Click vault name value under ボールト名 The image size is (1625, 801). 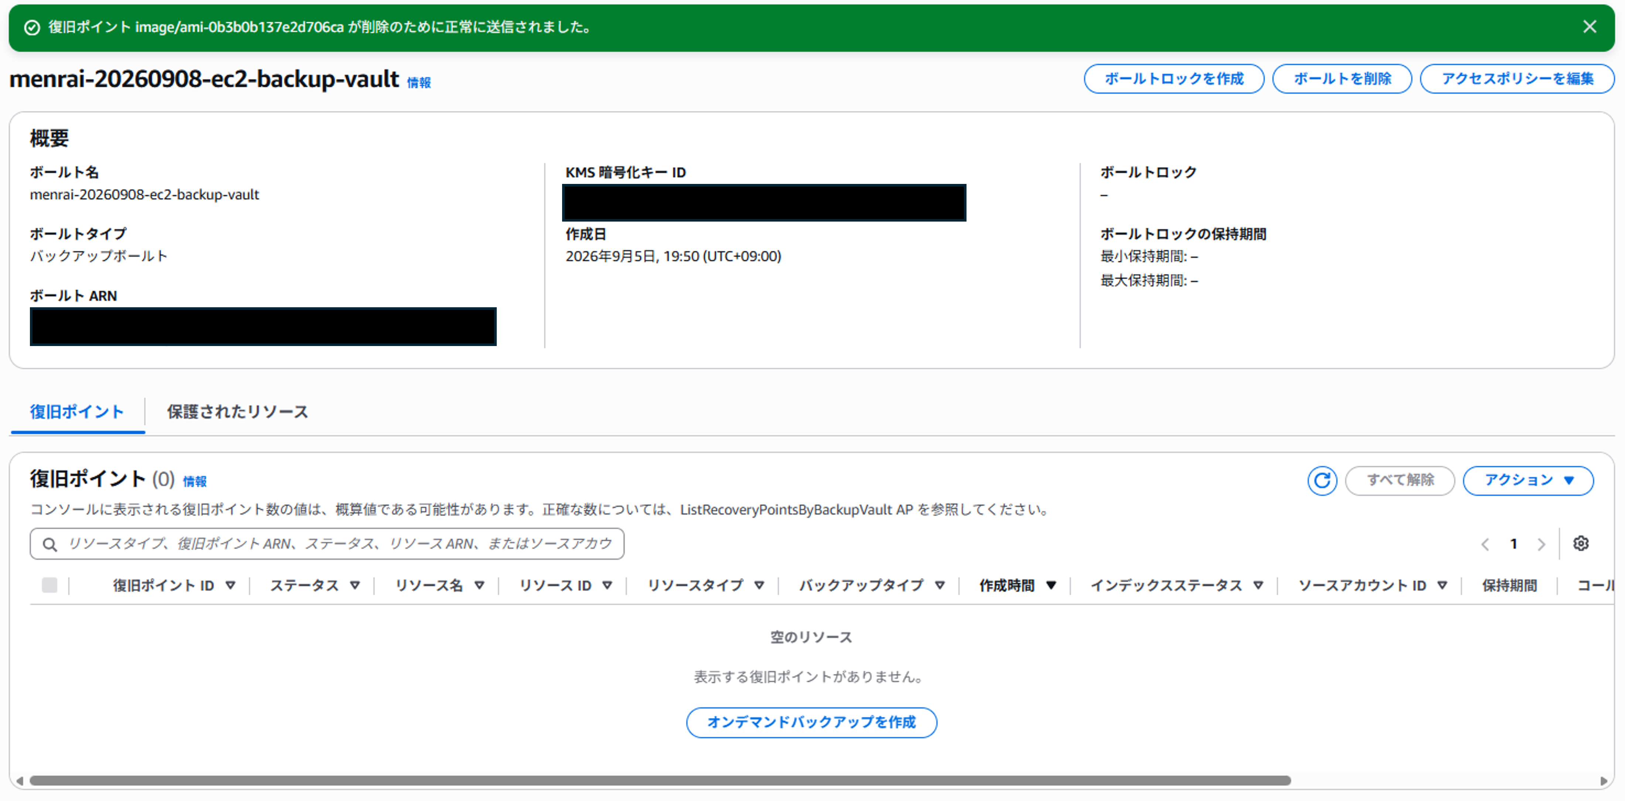pos(144,194)
